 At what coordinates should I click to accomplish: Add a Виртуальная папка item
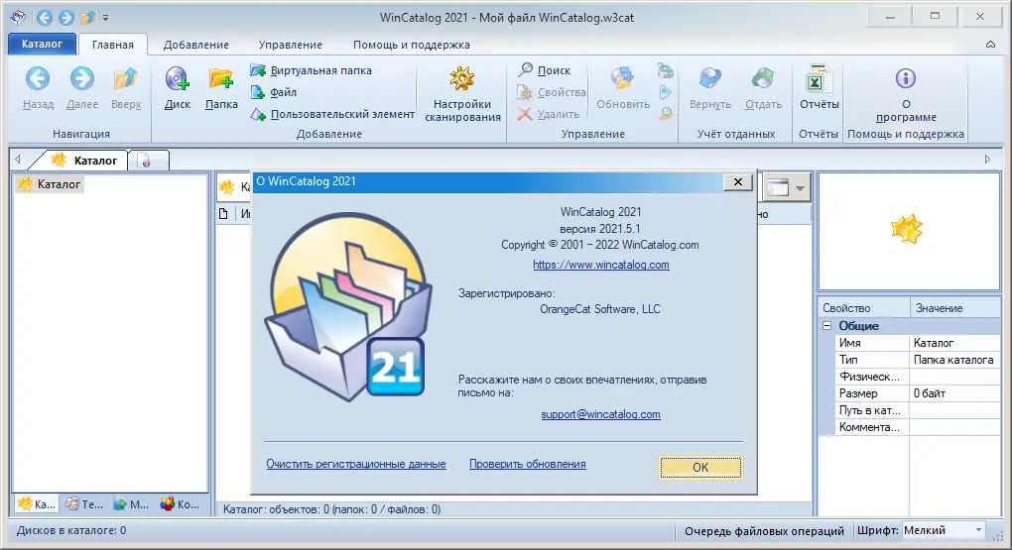click(x=312, y=70)
